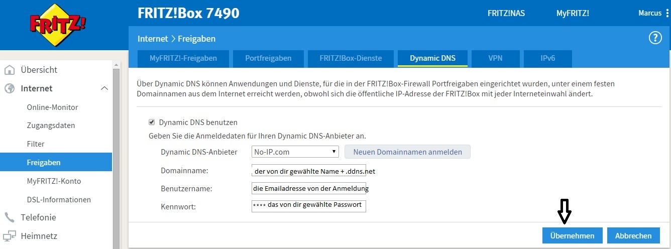Switch to VPN tab

495,58
